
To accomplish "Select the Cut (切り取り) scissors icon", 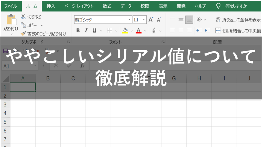I will tap(23, 17).
